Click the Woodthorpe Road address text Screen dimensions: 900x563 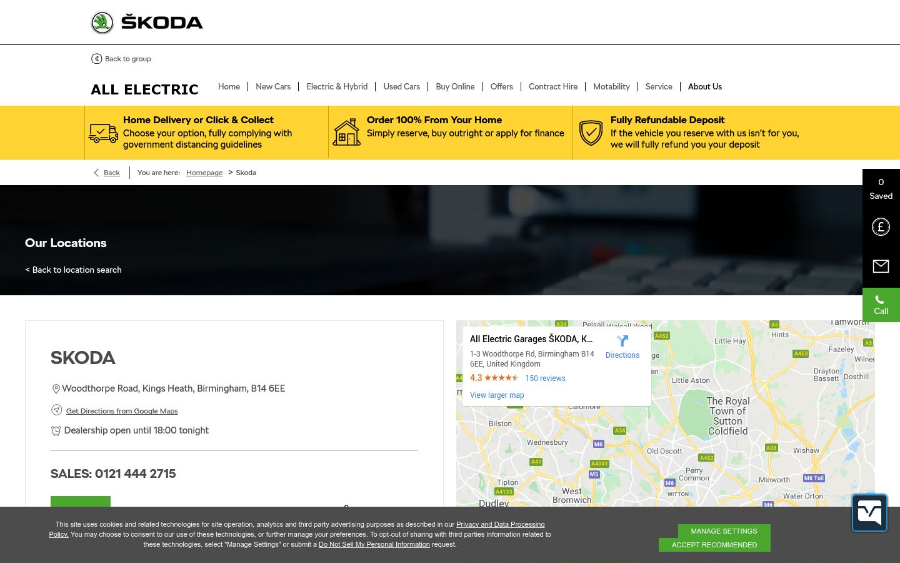point(174,388)
